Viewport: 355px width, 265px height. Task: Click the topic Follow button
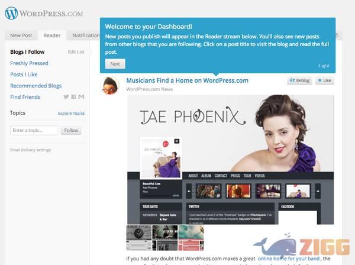click(x=71, y=130)
